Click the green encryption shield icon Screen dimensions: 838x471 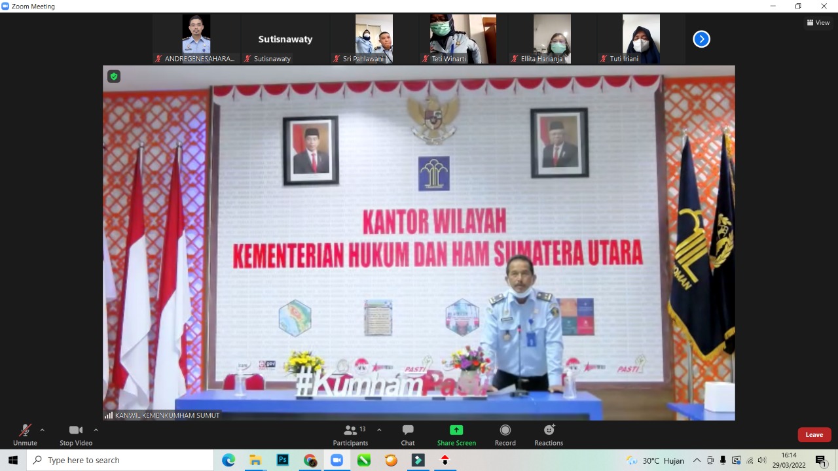coord(114,77)
